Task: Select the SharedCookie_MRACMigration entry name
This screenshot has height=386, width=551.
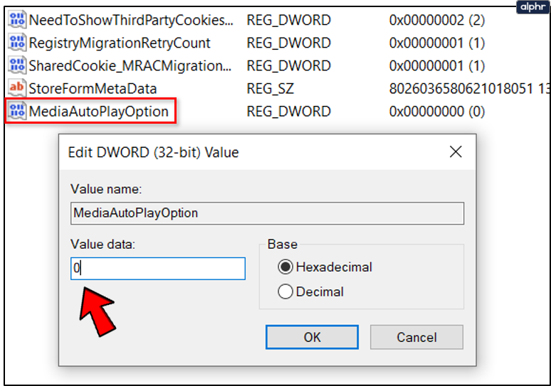Action: click(130, 66)
